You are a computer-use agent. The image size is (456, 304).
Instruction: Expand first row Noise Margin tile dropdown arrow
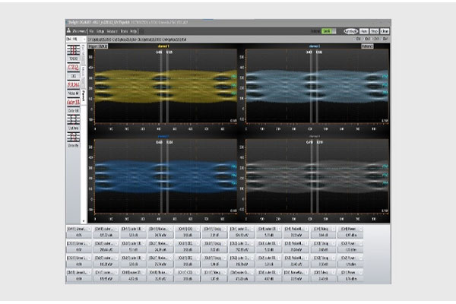point(170,230)
